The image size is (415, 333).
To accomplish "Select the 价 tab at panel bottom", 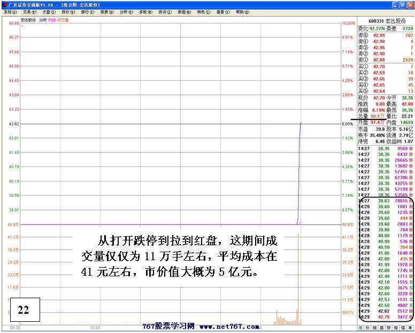I will tap(367, 328).
